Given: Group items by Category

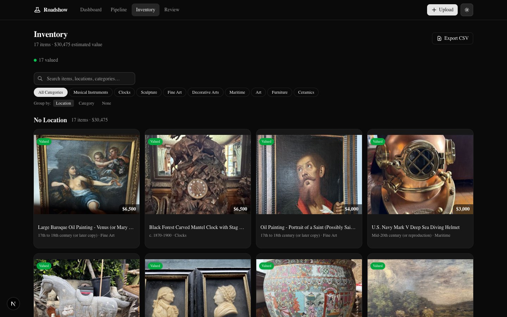Looking at the screenshot, I should (86, 103).
